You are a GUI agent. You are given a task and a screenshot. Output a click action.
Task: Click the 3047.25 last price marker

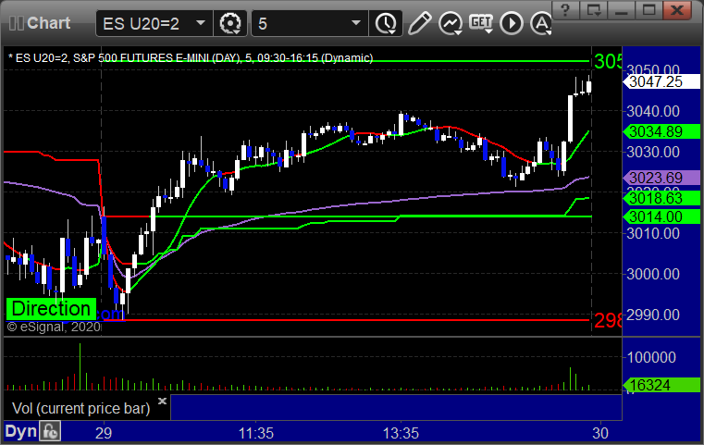coord(661,81)
